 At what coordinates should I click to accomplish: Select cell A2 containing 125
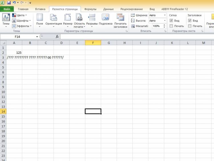pos(14,53)
